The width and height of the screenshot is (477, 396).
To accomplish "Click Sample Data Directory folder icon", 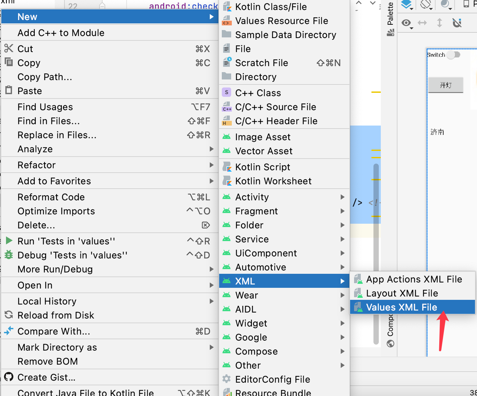I will [227, 34].
